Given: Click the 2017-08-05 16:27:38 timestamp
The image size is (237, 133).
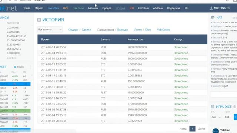Looking at the screenshot, I should tap(54, 109).
